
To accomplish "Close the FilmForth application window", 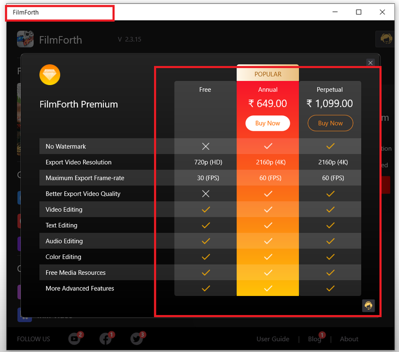I will coord(382,12).
